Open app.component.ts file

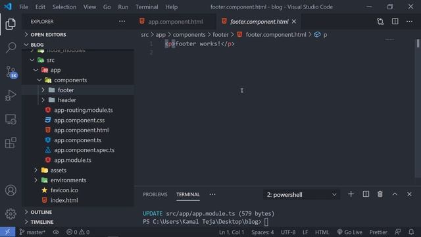[x=78, y=140]
